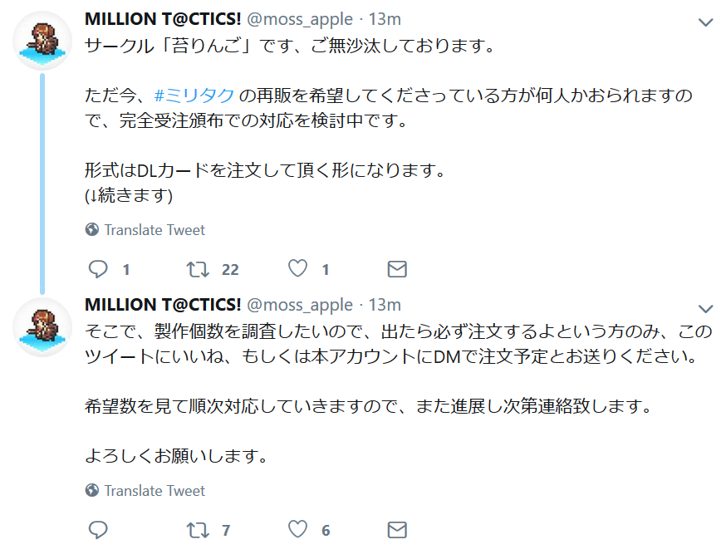
Task: Retweet the second tweet with 7 retweets
Action: [x=198, y=530]
